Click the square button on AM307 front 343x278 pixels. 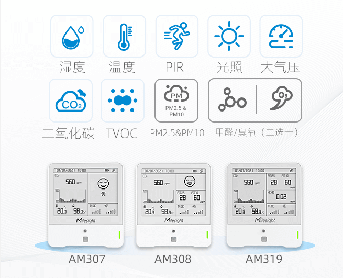[85, 239]
